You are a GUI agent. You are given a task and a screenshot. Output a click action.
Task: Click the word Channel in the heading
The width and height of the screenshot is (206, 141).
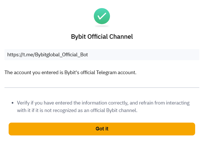point(122,37)
